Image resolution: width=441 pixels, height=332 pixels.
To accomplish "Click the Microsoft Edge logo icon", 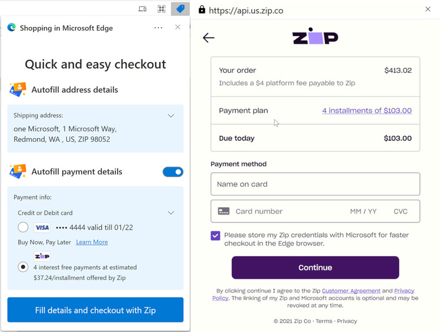I will (11, 27).
